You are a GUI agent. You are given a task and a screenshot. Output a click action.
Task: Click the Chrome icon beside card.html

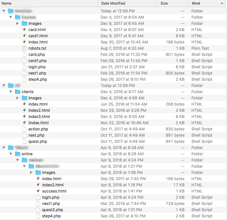pyautogui.click(x=24, y=30)
